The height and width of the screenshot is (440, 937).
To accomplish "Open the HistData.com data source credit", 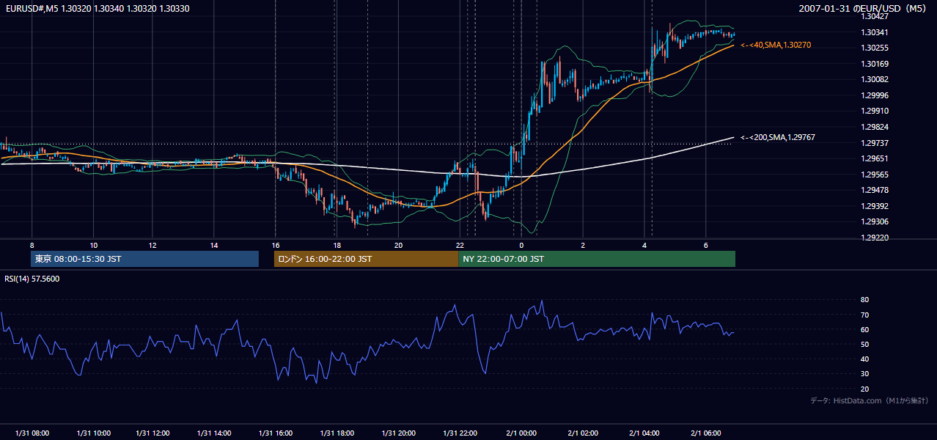I will click(870, 400).
